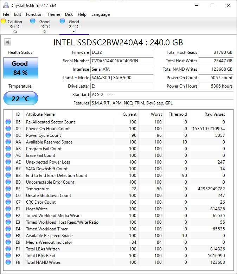Select the yellow Caution status icon for drive C
Screen dimensions: 237x274
click(x=4, y=21)
